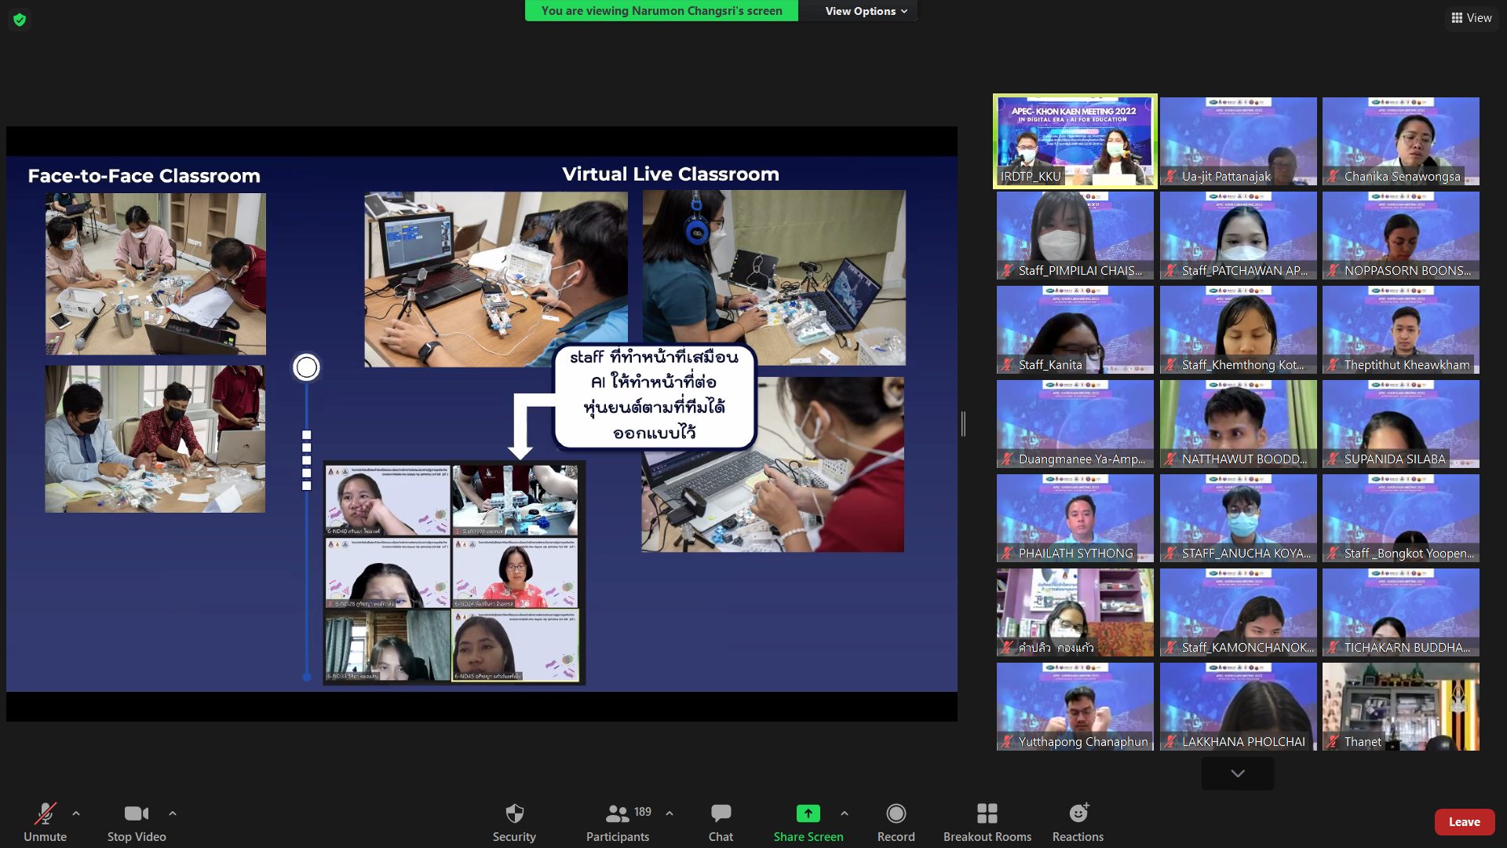Unmute the microphone
The width and height of the screenshot is (1507, 848).
[x=45, y=813]
